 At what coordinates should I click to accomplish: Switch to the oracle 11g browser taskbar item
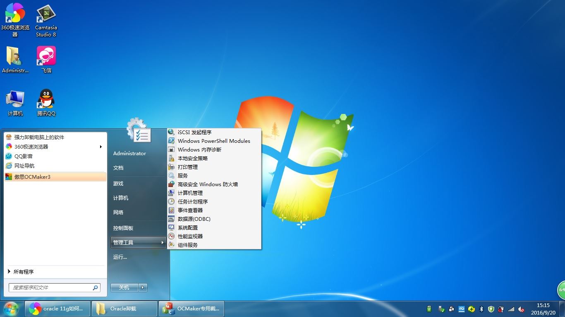pos(57,309)
